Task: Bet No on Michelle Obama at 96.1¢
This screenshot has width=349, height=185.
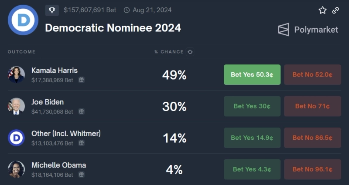Action: coord(312,169)
